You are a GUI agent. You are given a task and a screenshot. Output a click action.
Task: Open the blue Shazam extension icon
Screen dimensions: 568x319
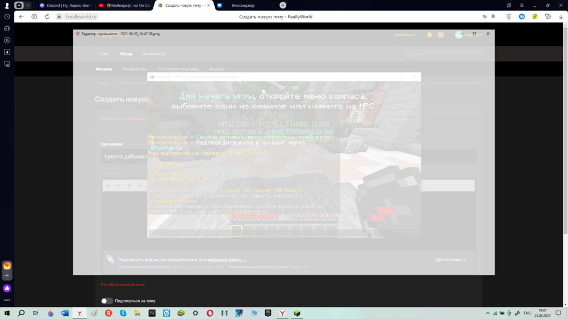click(521, 16)
